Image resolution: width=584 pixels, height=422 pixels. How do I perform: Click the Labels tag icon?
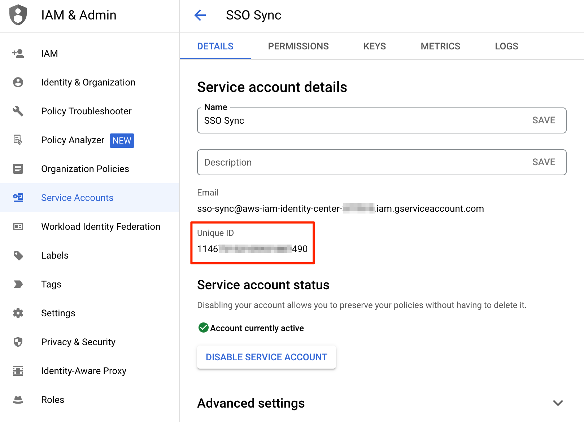pyautogui.click(x=18, y=255)
